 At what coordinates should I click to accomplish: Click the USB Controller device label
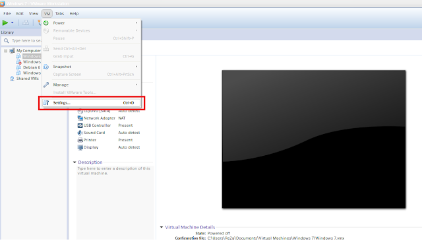click(x=97, y=125)
